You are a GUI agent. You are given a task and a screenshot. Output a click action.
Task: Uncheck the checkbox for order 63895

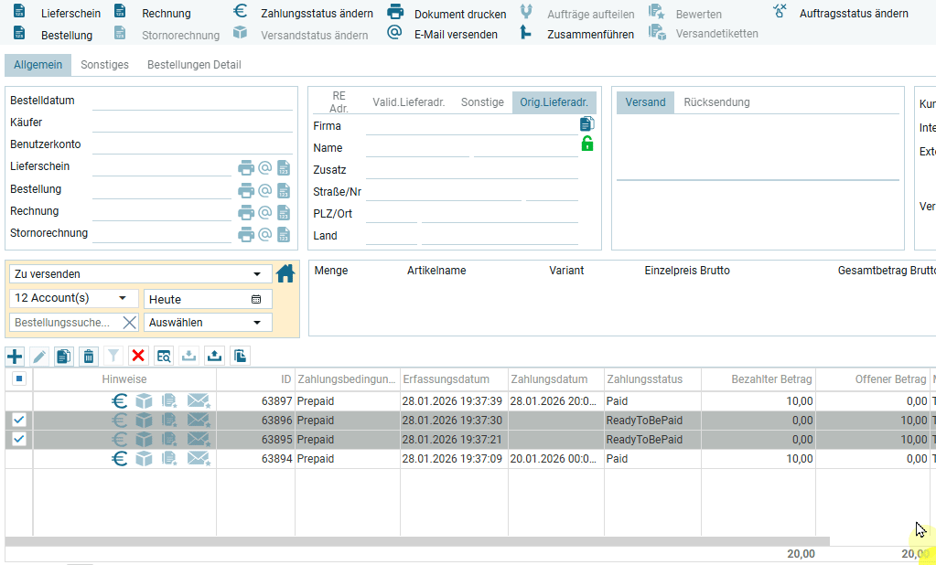point(18,440)
